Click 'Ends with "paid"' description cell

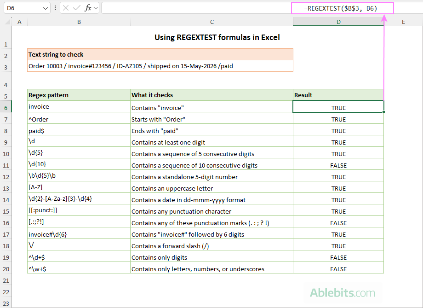[212, 130]
